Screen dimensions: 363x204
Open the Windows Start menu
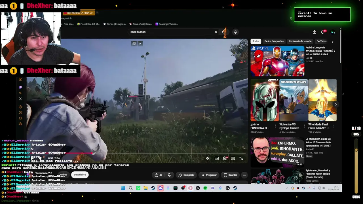(123, 188)
